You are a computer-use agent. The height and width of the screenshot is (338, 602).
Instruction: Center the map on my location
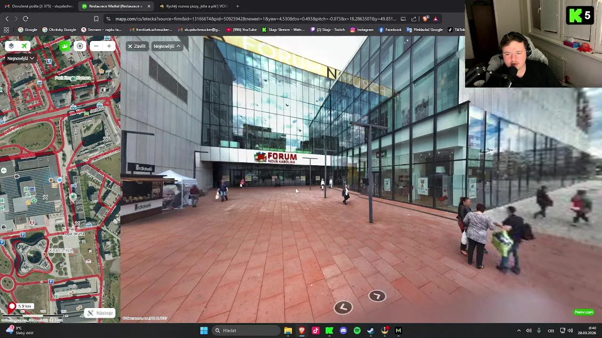[x=80, y=46]
